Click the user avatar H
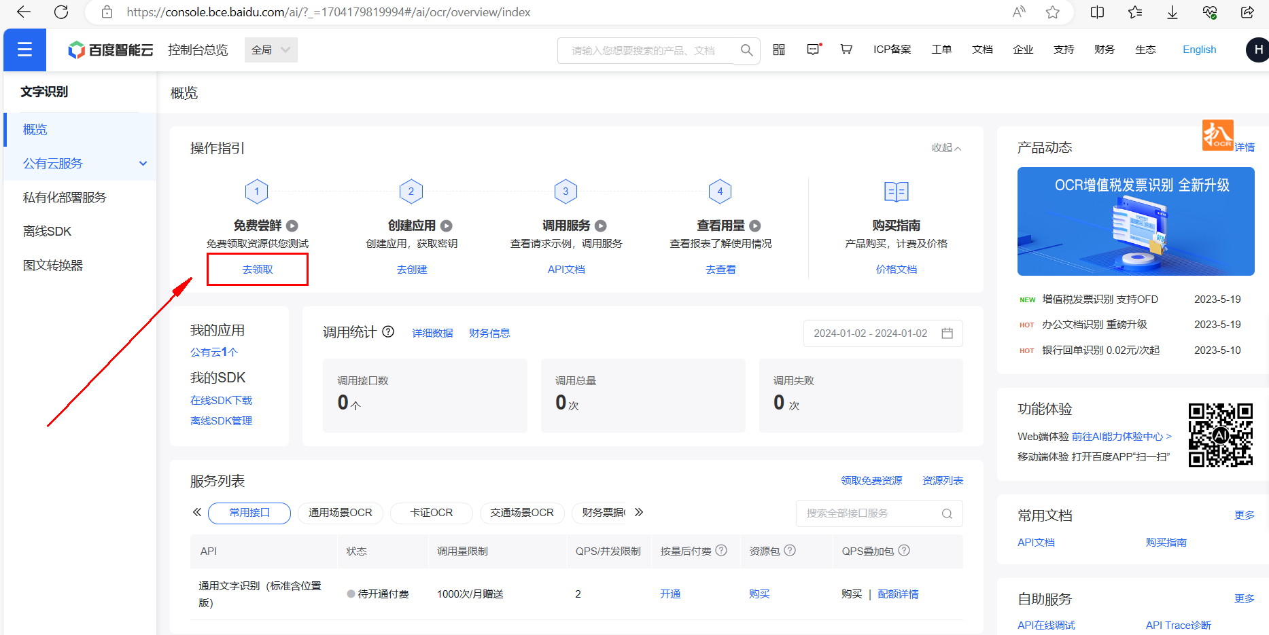 pos(1257,50)
